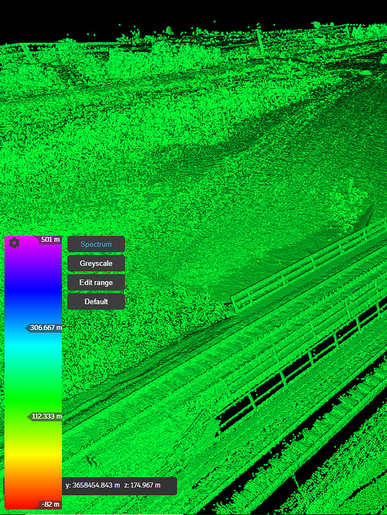The height and width of the screenshot is (515, 387).
Task: Select the Spectrum color mode
Action: pyautogui.click(x=96, y=244)
